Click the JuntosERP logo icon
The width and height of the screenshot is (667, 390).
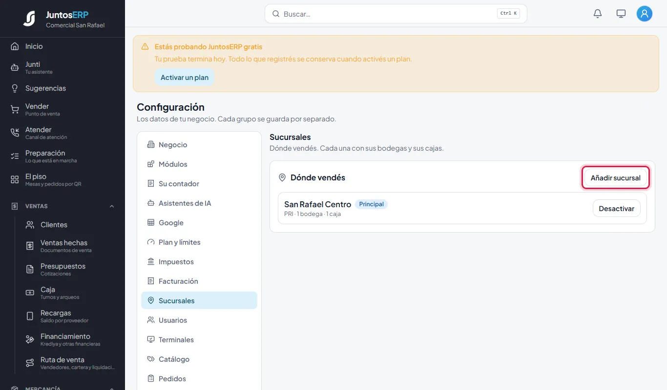(29, 19)
